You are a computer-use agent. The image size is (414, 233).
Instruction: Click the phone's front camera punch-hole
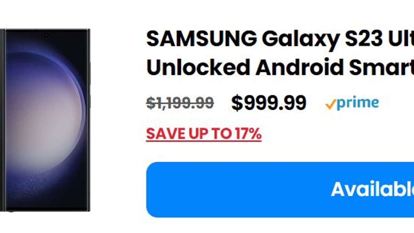tap(47, 35)
